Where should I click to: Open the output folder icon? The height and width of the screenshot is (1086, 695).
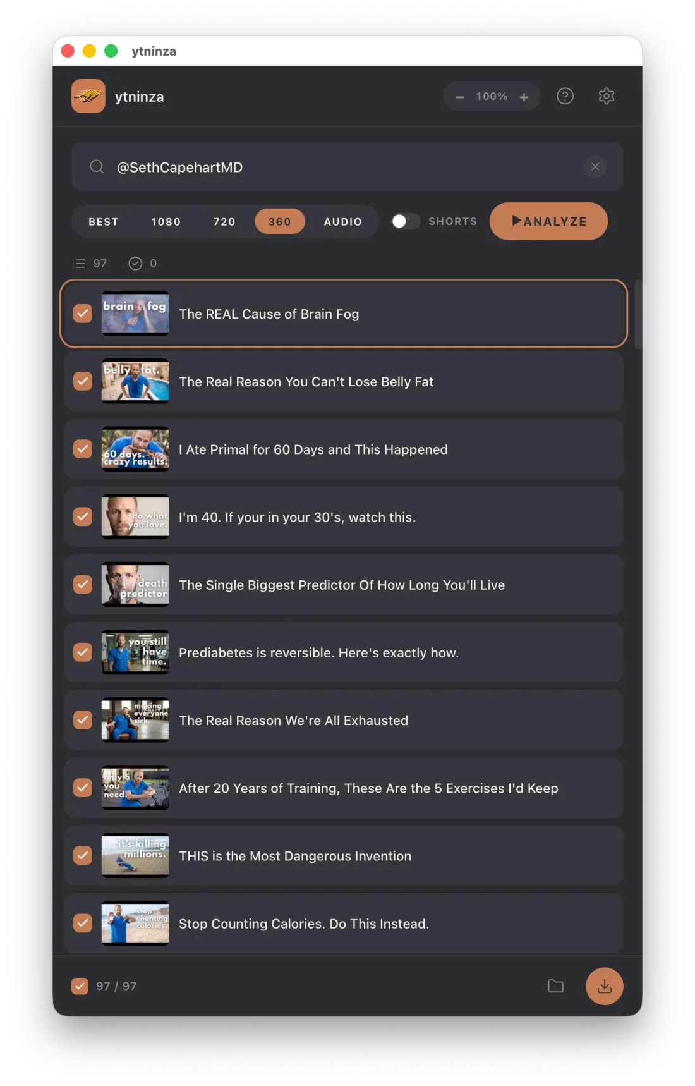[x=555, y=986]
